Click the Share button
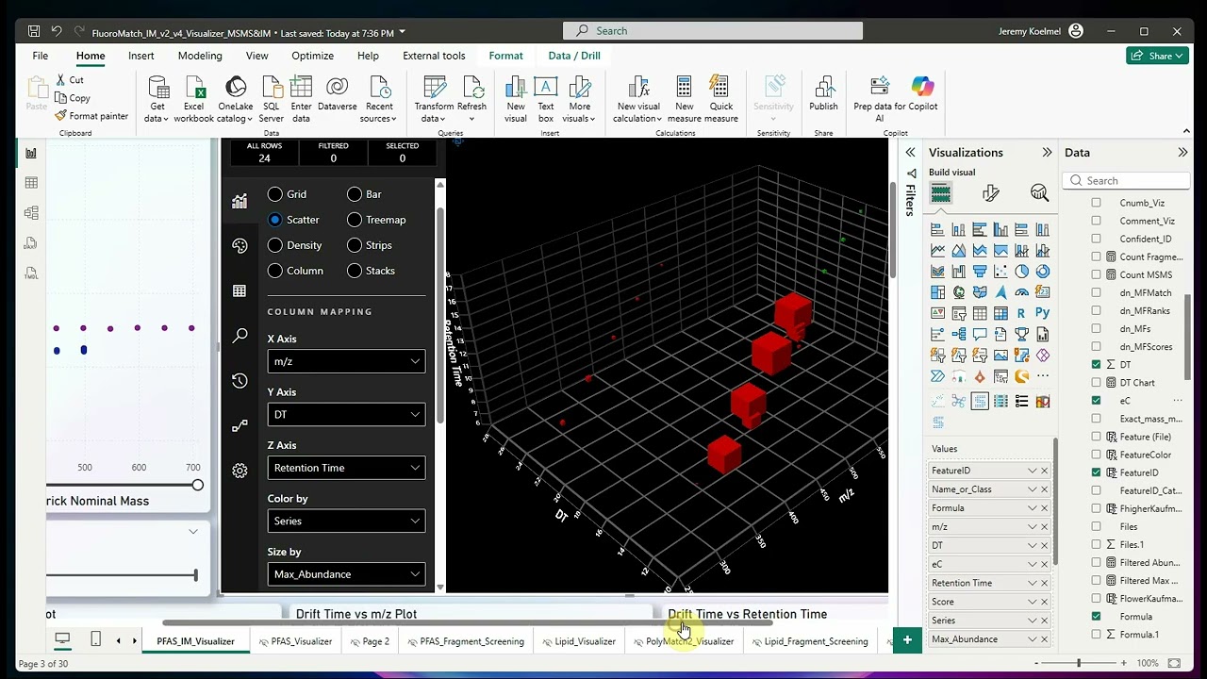 pos(1156,56)
